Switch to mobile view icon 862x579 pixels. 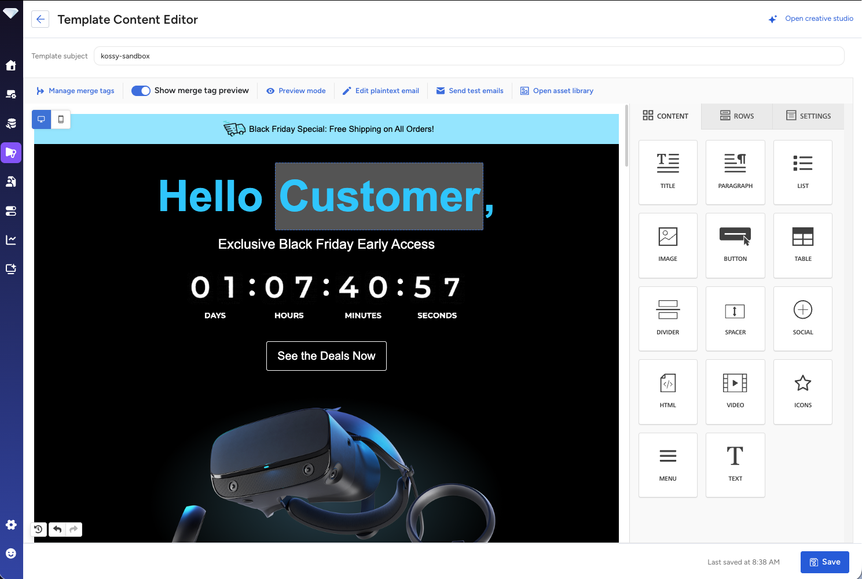click(x=61, y=119)
